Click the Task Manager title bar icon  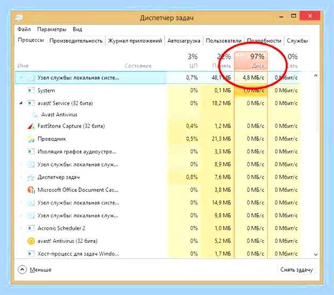[x=19, y=18]
